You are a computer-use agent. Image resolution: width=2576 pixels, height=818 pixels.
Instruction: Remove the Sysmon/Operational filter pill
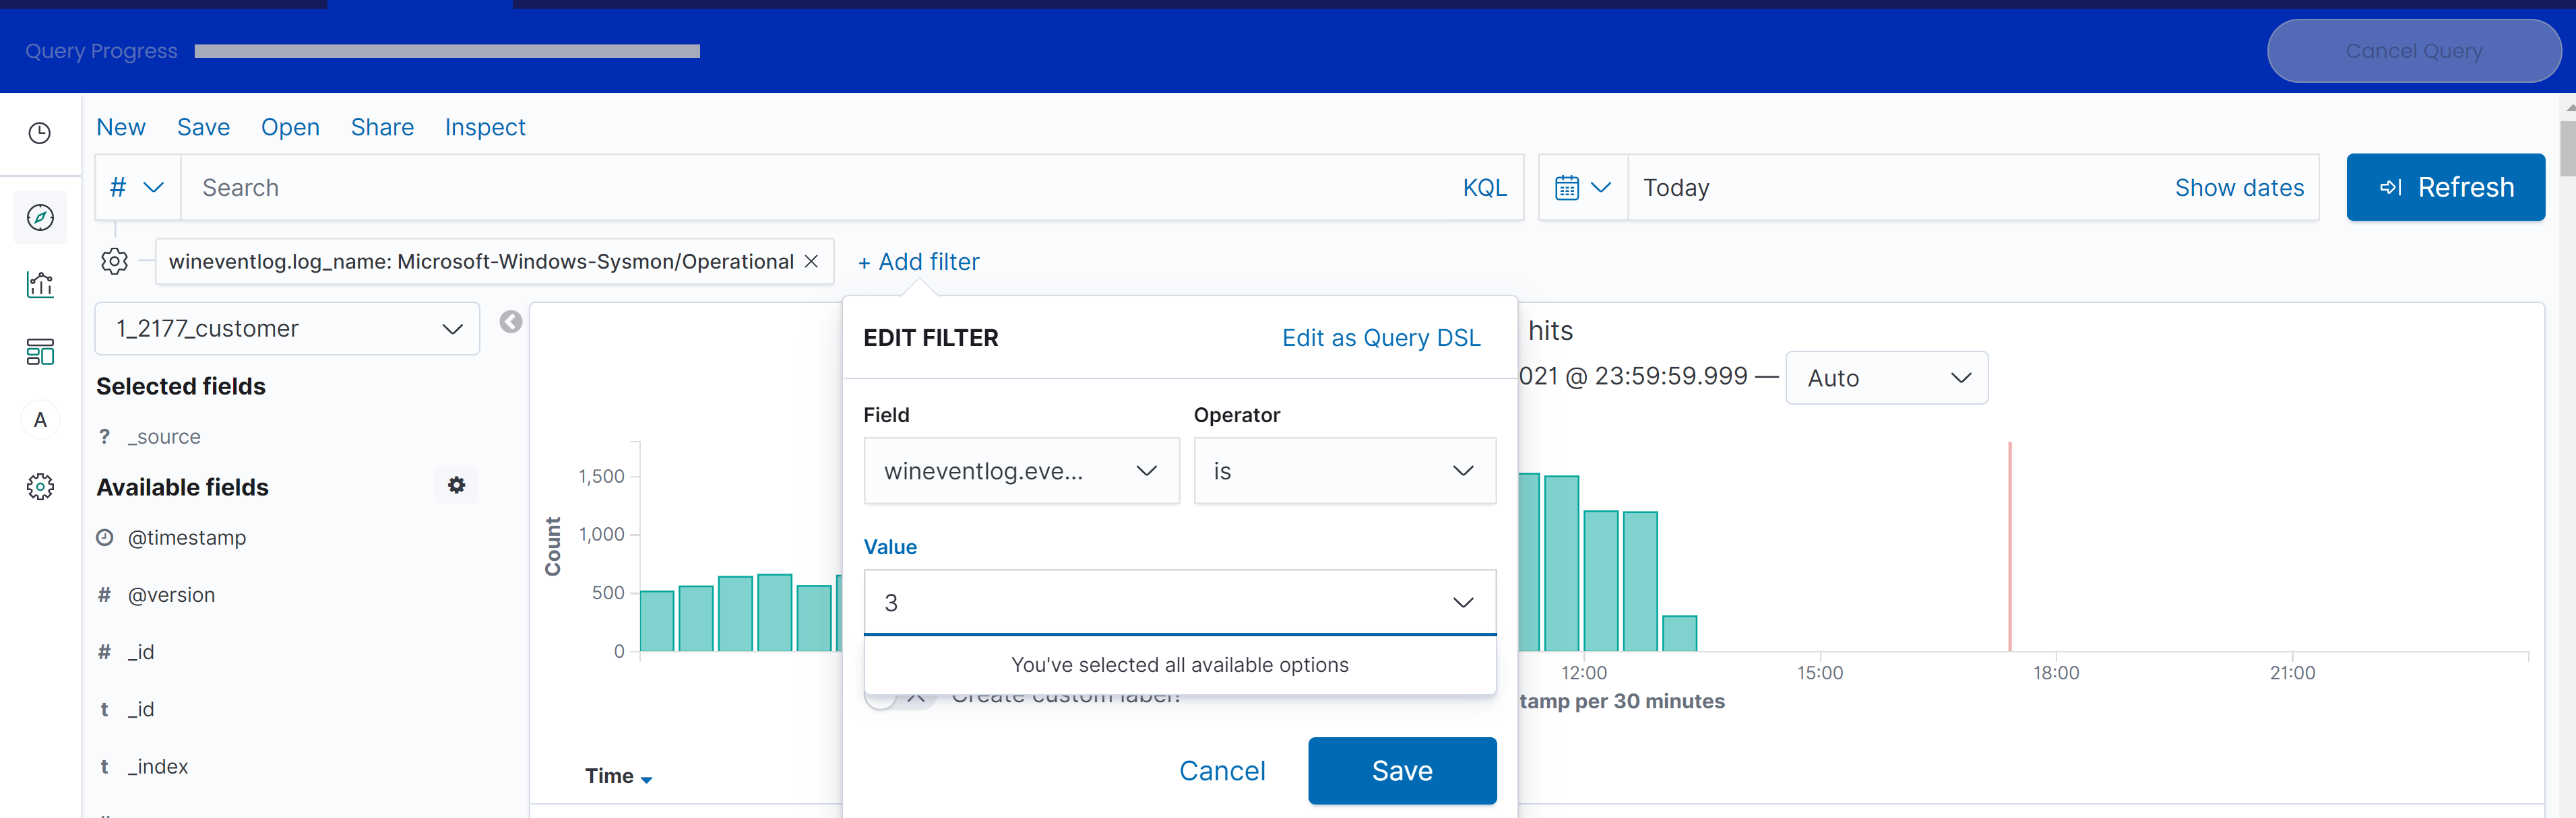pos(812,262)
